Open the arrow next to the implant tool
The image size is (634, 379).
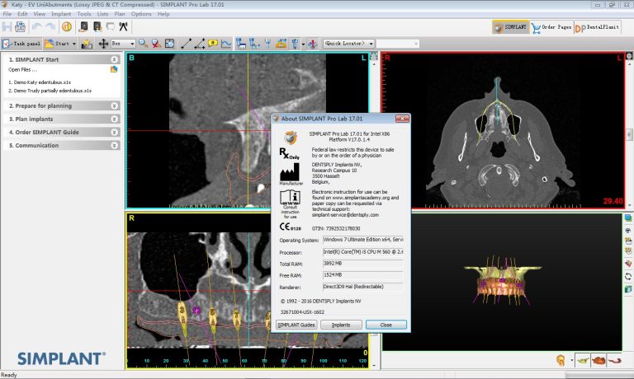click(303, 44)
